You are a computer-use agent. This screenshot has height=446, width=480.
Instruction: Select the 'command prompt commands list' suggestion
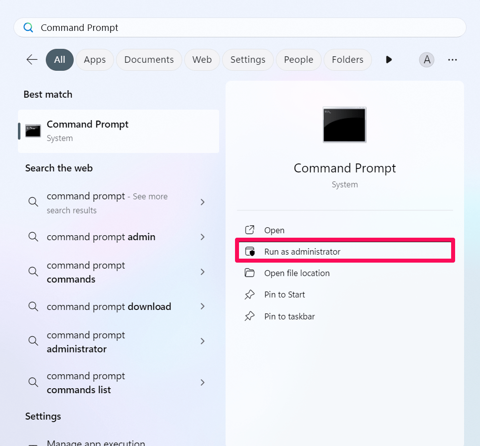tap(119, 383)
